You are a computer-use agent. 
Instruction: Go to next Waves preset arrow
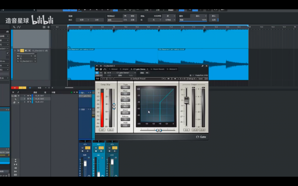(x=175, y=79)
